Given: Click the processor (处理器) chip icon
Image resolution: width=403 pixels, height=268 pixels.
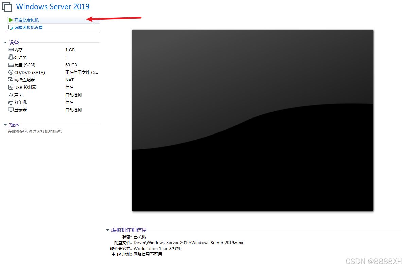Looking at the screenshot, I should pos(11,57).
